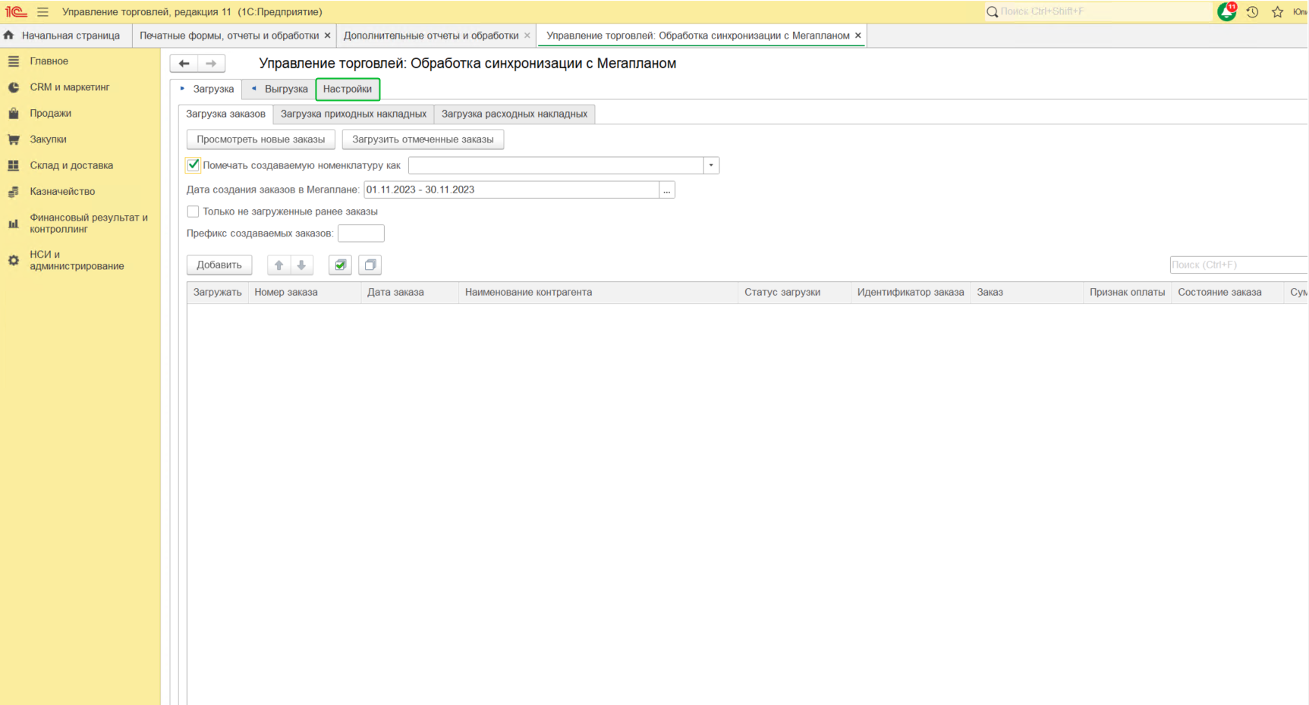Screen dimensions: 1309x705
Task: Go forward with the right arrow button
Action: [211, 64]
